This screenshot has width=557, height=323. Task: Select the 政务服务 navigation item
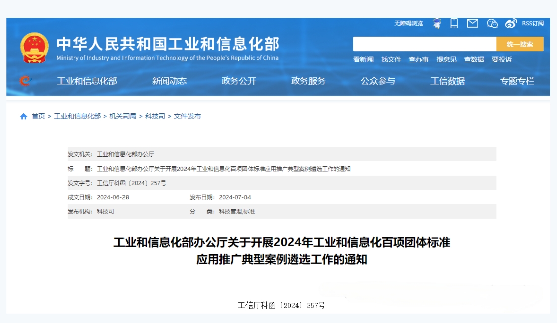pos(308,81)
